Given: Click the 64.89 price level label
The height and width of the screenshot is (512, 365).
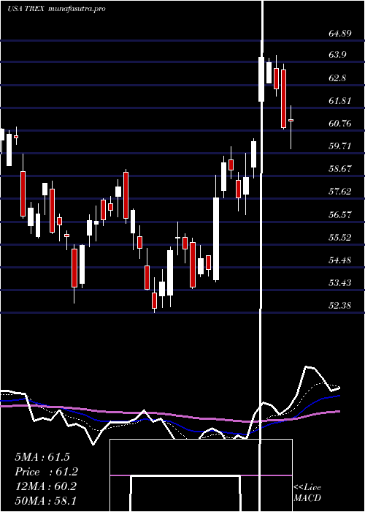Looking at the screenshot, I should [340, 33].
